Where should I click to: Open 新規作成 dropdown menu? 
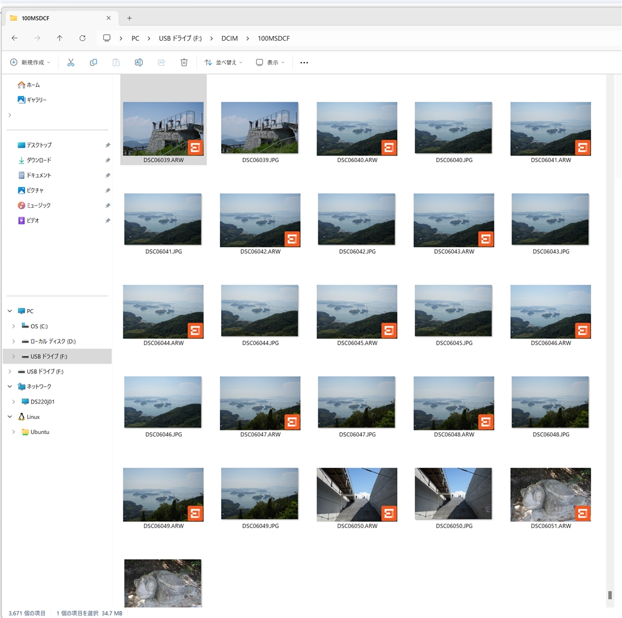[30, 63]
